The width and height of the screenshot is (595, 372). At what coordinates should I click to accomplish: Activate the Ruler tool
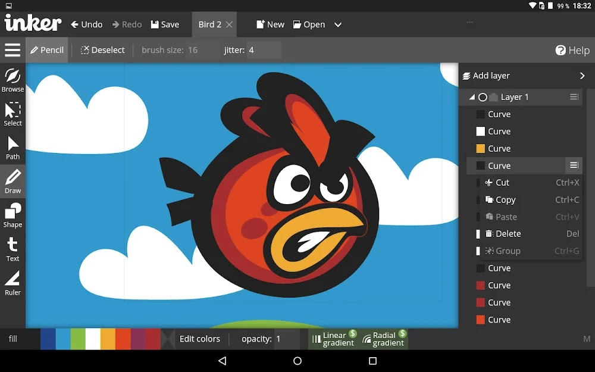click(12, 283)
